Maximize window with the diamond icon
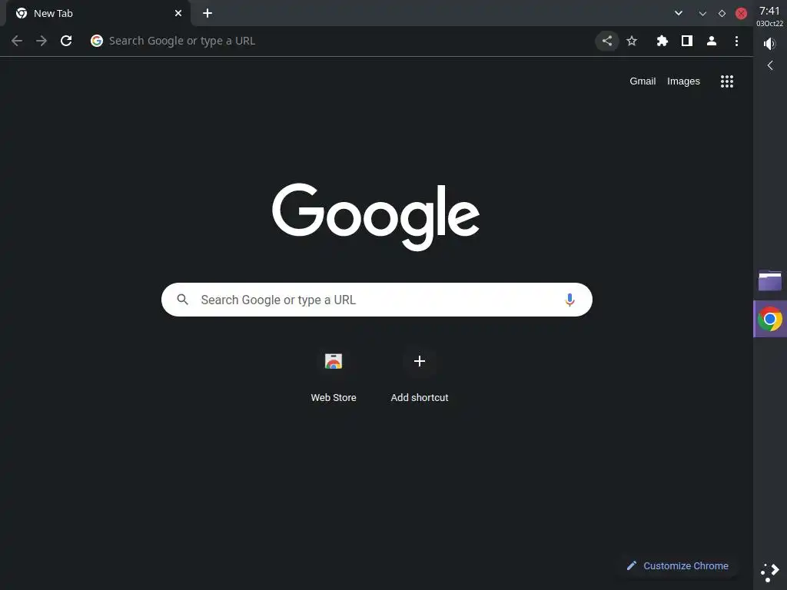The image size is (787, 590). click(x=722, y=14)
